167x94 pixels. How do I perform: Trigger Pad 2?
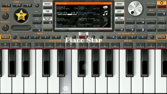(x=35, y=37)
